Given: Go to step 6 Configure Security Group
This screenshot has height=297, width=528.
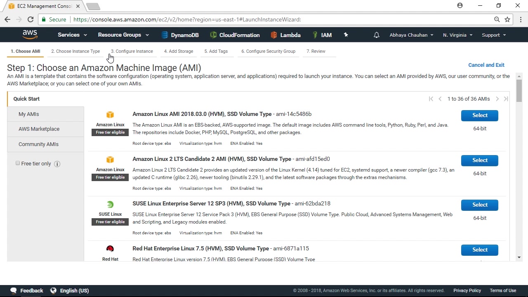Looking at the screenshot, I should 268,51.
